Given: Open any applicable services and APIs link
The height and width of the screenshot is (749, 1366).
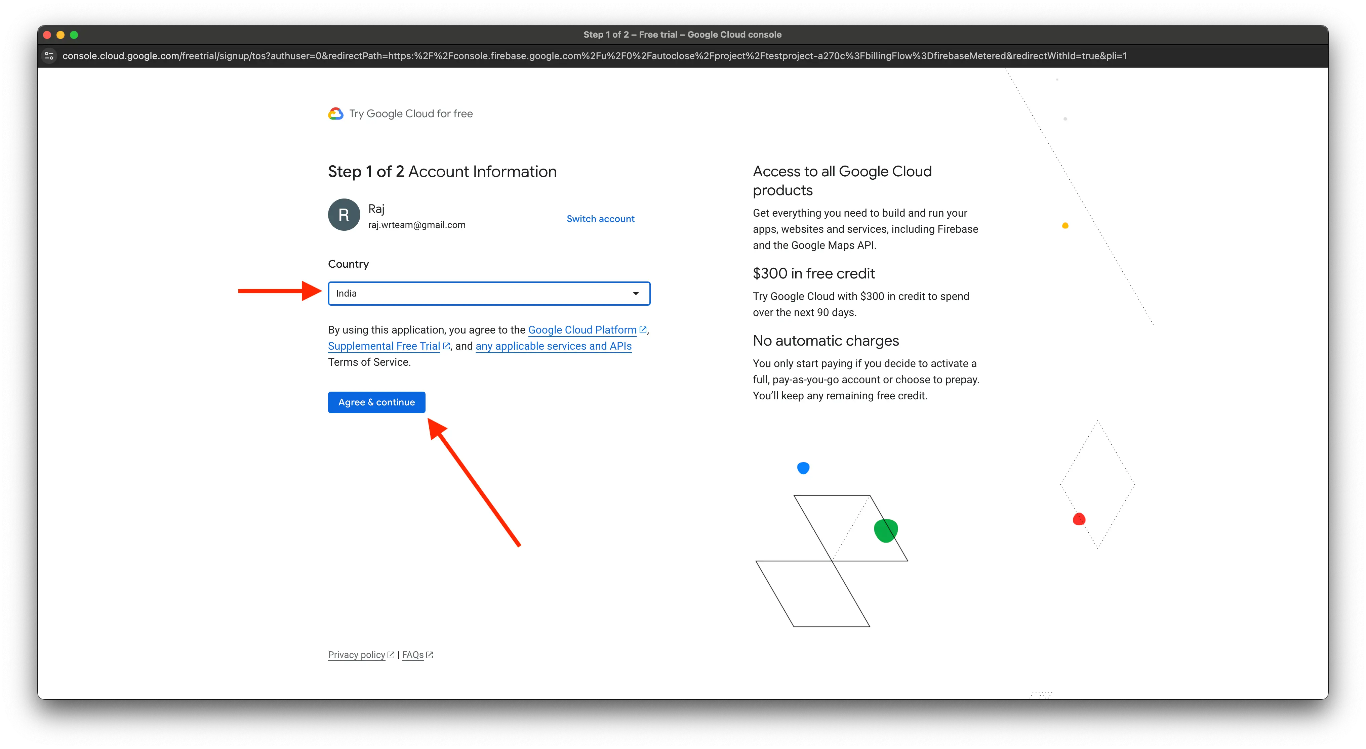Looking at the screenshot, I should click(x=554, y=346).
